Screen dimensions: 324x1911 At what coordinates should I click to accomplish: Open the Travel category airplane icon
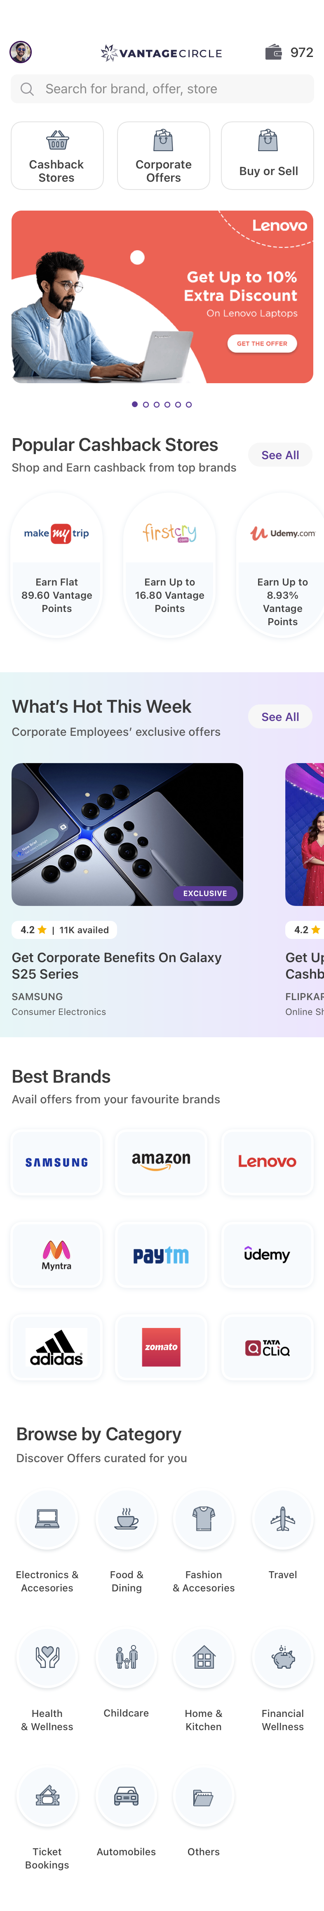tap(282, 1519)
